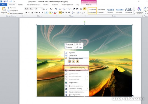Screen dimensions: 148x104
Task: Open the Change Case Aa dropdown
Action: [51, 9]
